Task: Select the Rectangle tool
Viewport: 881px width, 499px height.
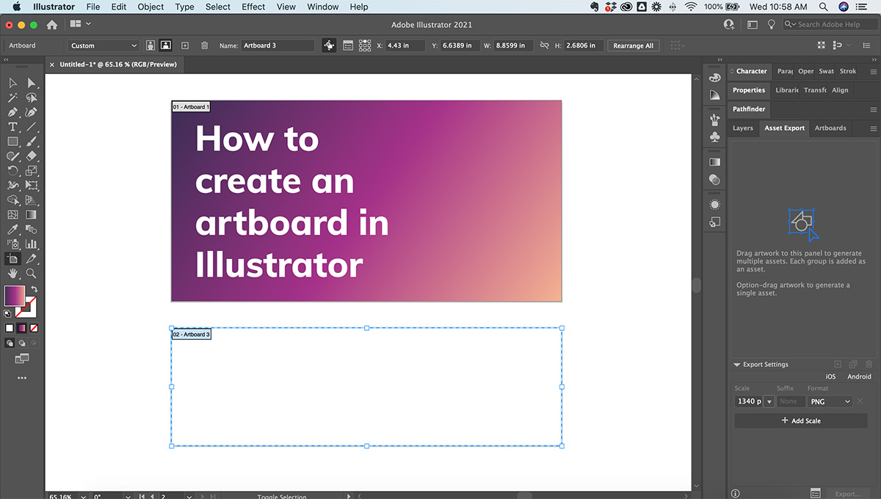Action: (x=12, y=142)
